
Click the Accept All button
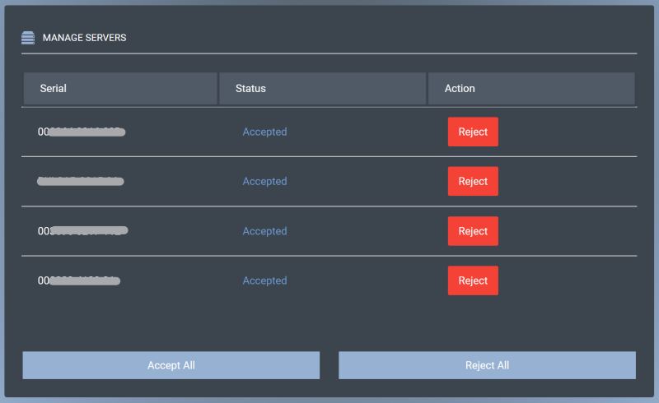point(171,365)
